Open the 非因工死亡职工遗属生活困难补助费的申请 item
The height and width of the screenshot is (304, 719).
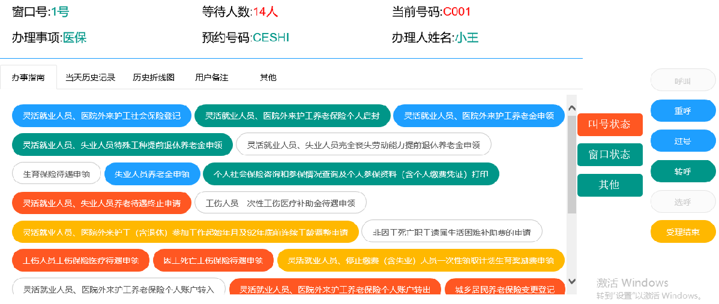(x=452, y=231)
